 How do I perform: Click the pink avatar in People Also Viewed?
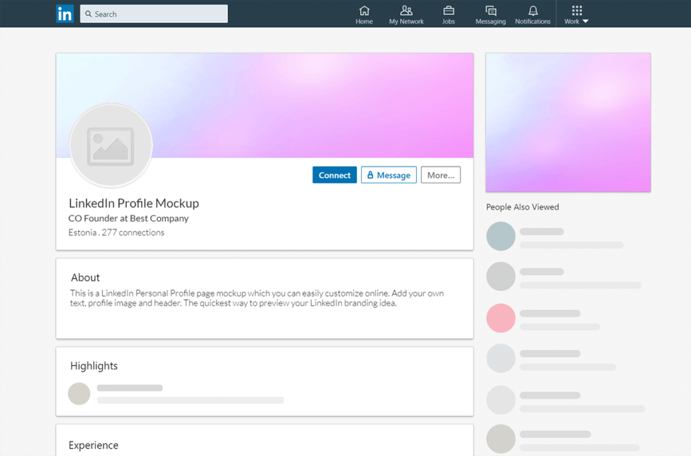[501, 318]
